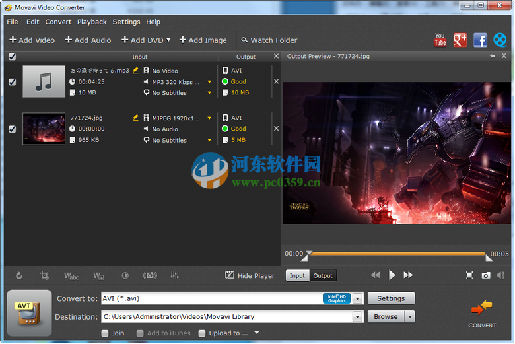Screen dimensions: 515x344
Task: Open the Browse button dropdown arrow
Action: [x=409, y=317]
